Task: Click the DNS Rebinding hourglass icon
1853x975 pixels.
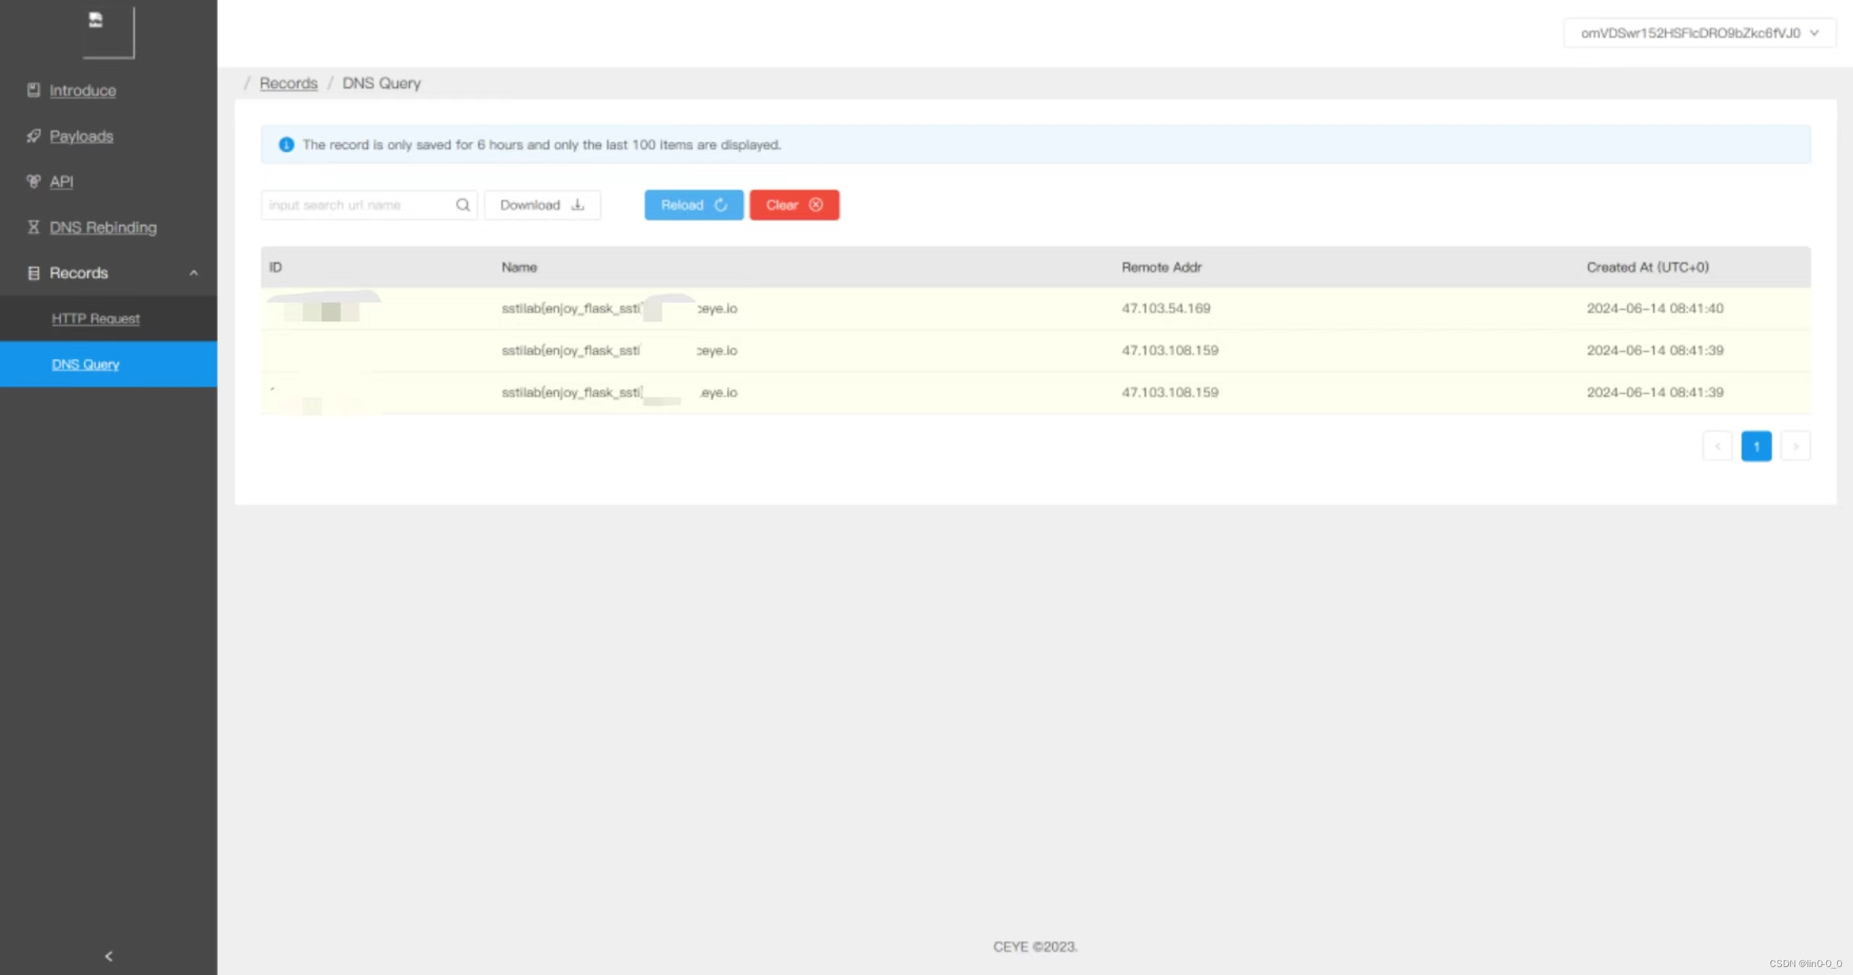Action: pos(33,227)
